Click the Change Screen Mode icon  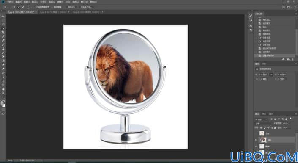pos(3,114)
